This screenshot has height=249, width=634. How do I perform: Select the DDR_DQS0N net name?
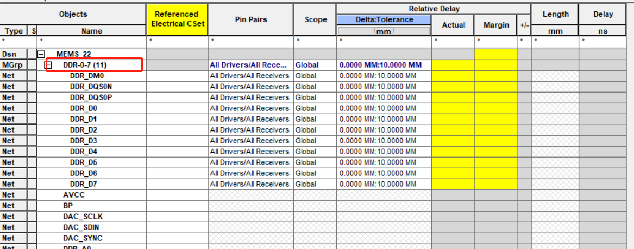(x=91, y=87)
